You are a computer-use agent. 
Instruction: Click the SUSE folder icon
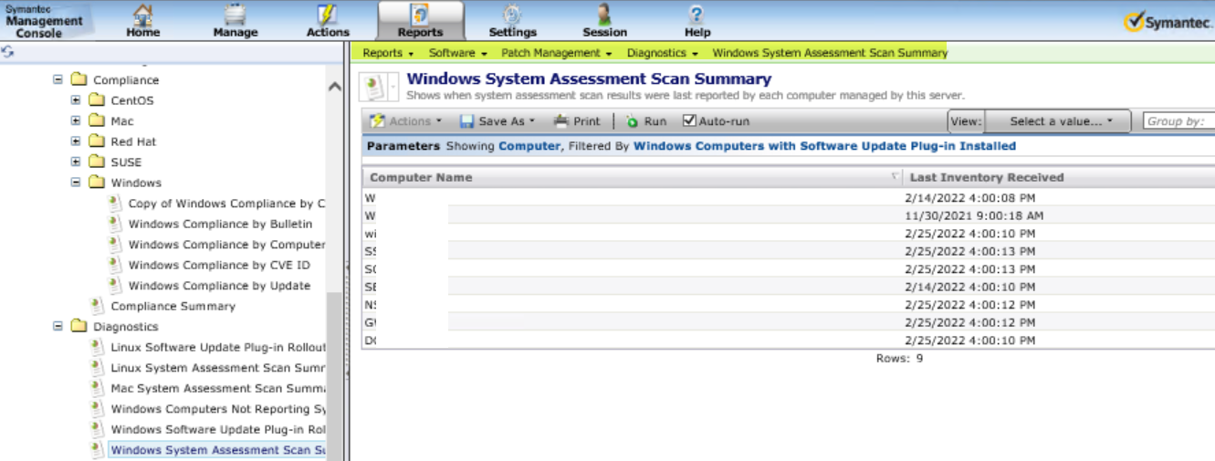(97, 162)
